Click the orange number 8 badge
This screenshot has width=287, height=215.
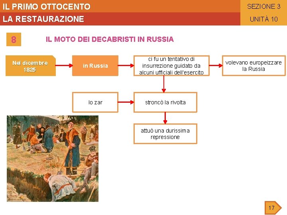click(14, 39)
